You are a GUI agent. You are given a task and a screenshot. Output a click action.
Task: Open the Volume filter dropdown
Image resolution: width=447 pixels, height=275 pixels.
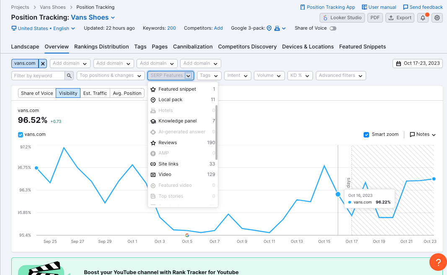click(269, 76)
